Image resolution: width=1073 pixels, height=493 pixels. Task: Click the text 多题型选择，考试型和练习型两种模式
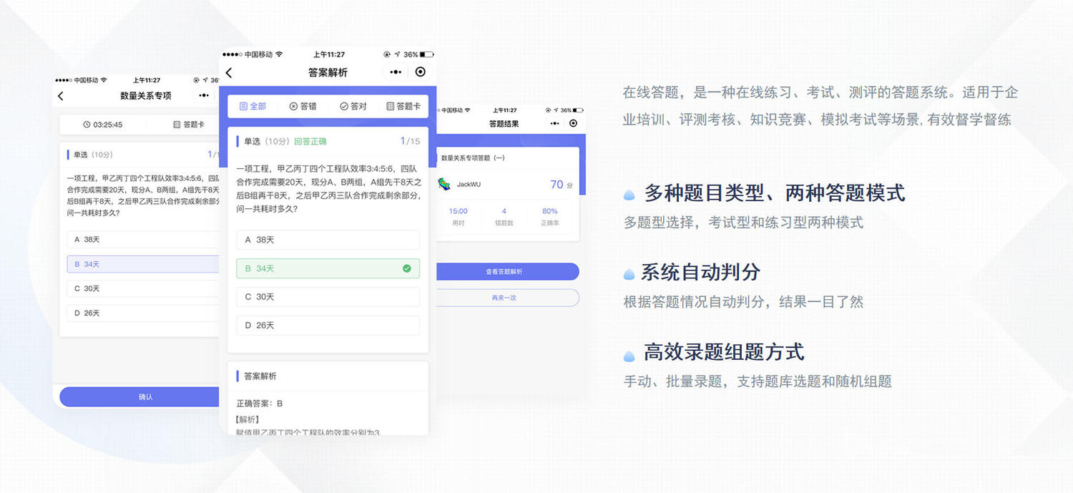tap(743, 223)
